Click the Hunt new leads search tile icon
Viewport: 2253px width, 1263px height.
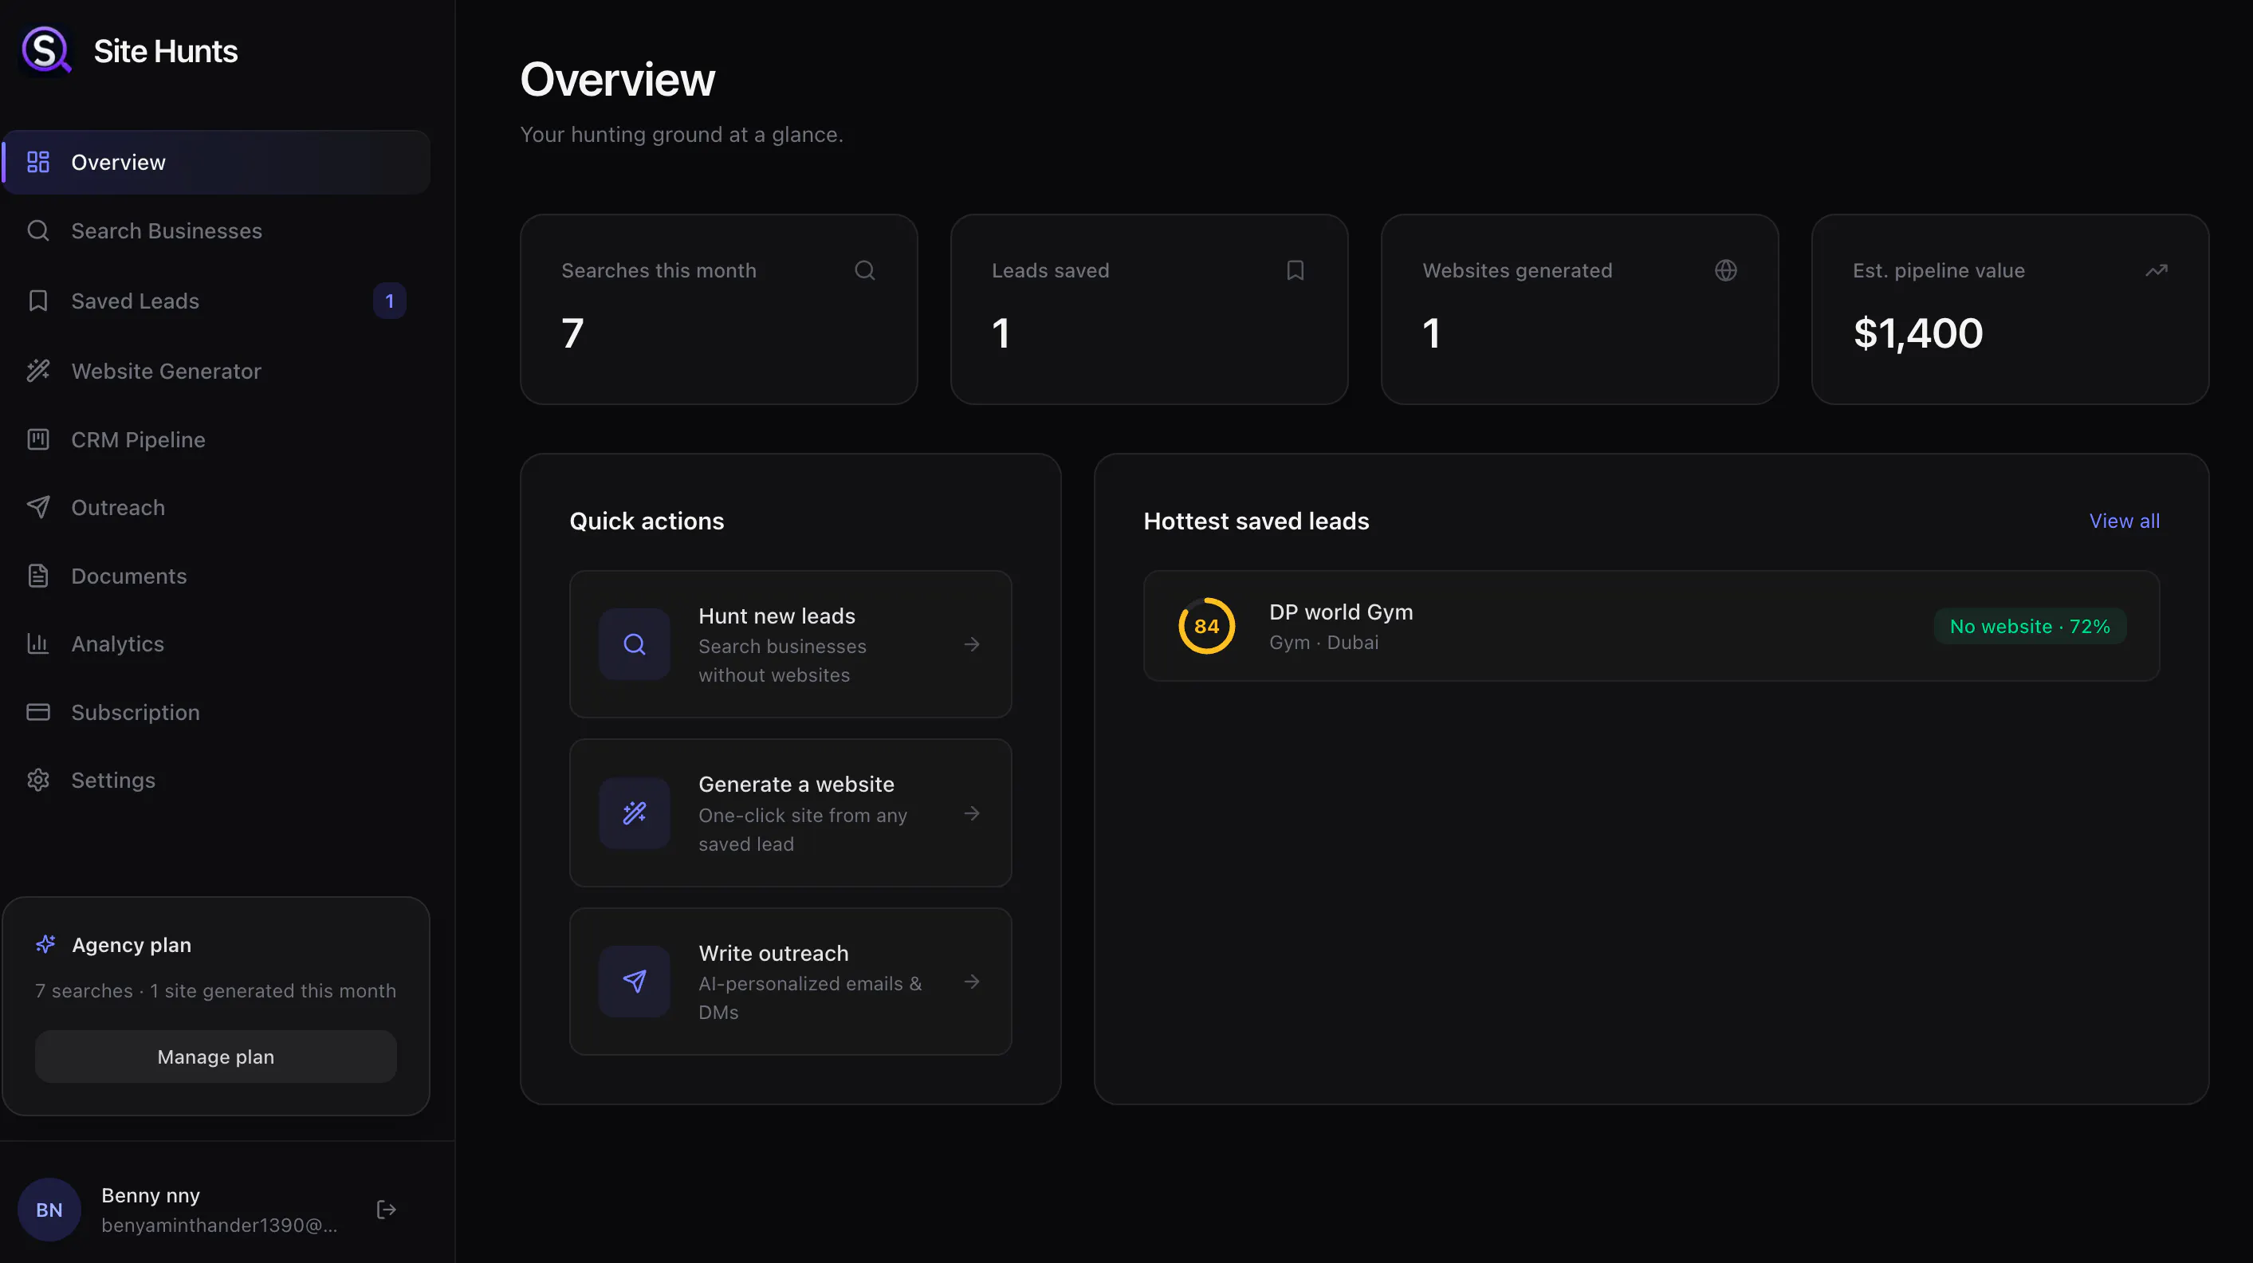coord(634,644)
